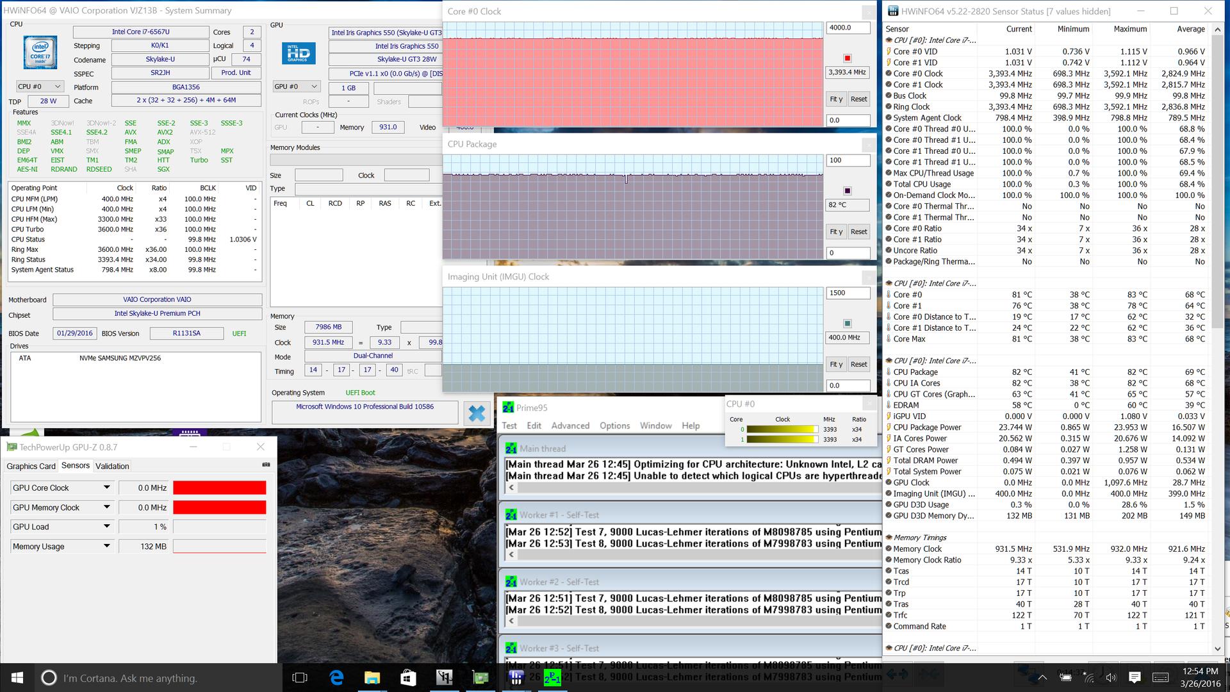Viewport: 1230px width, 692px height.
Task: Open the Advanced menu in Prime95
Action: [x=570, y=426]
